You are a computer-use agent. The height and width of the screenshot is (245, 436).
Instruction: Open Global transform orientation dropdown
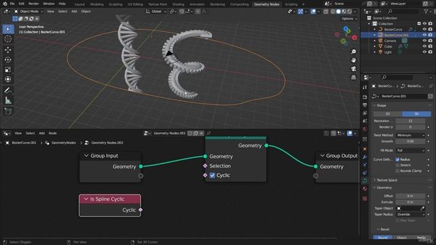pos(156,12)
